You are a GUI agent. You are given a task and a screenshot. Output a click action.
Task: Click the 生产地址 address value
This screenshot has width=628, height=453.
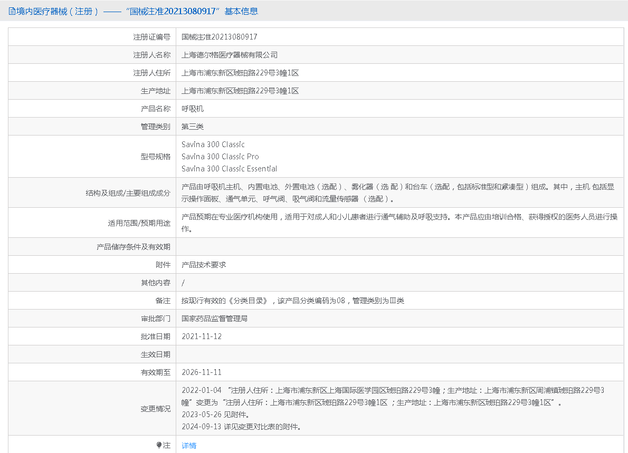(240, 91)
